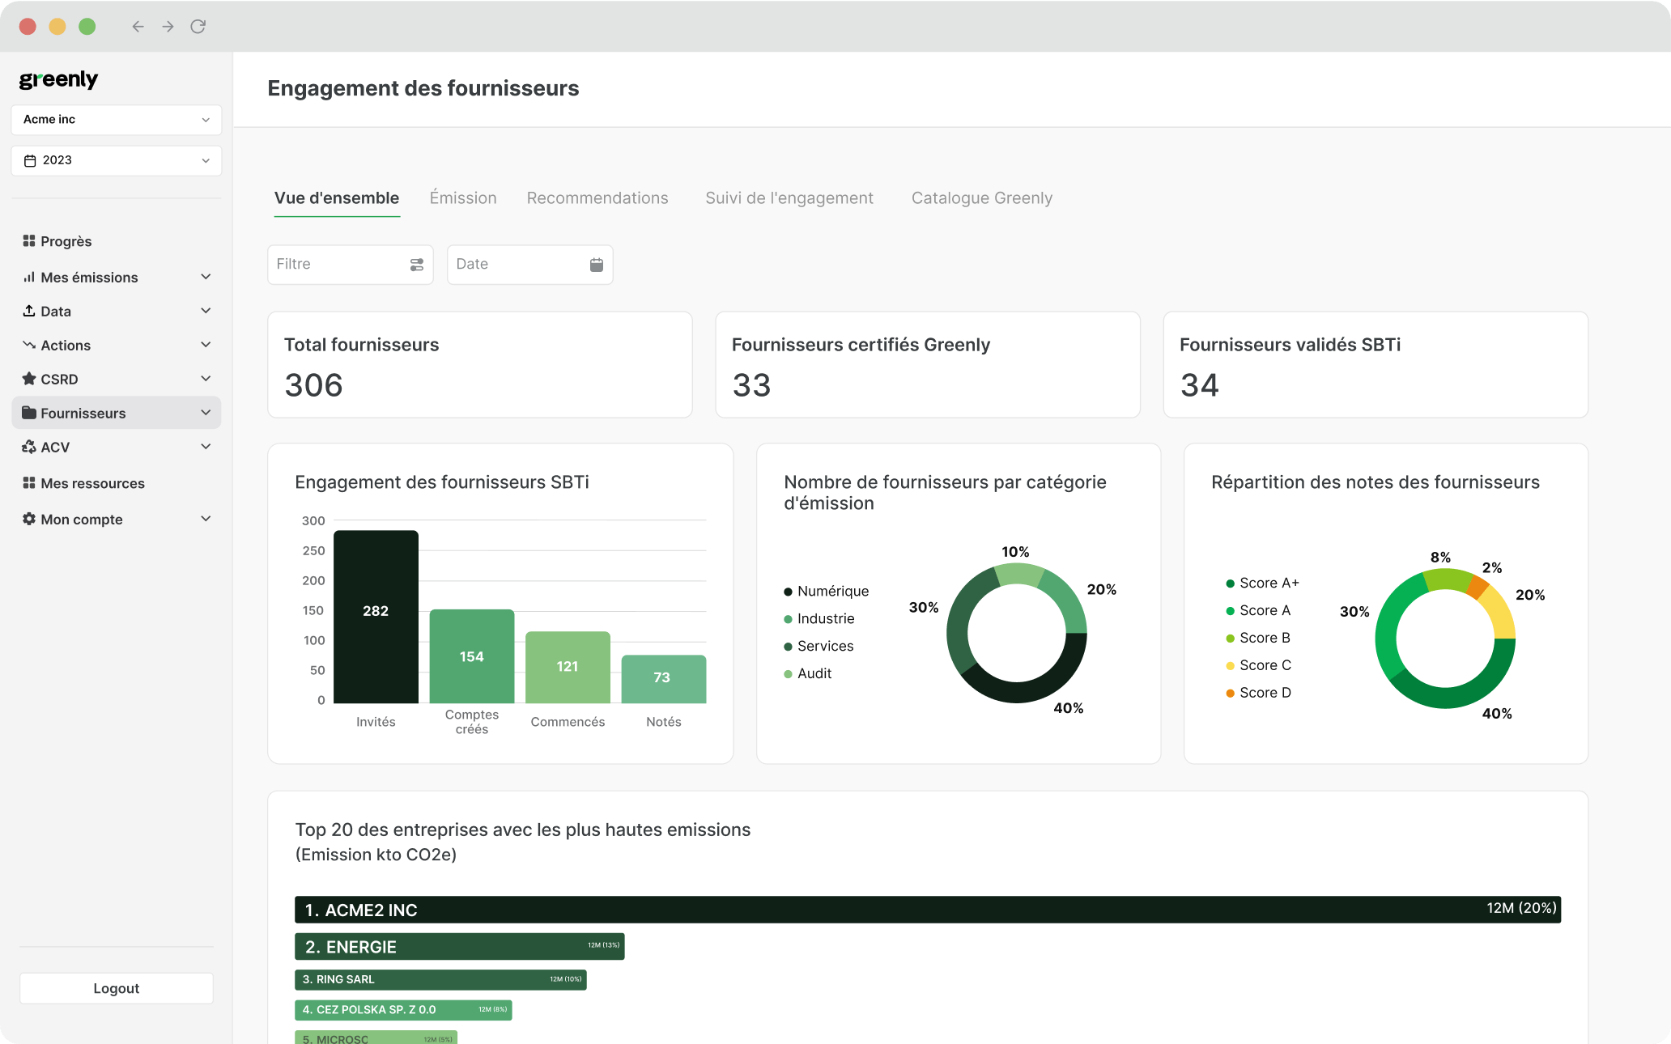
Task: Click the ACV sidebar icon
Action: click(29, 448)
